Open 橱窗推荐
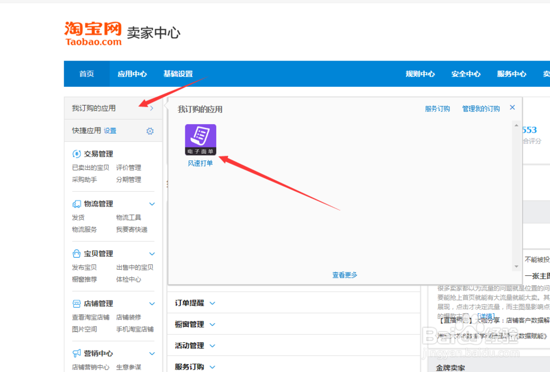The height and width of the screenshot is (372, 550). point(85,280)
